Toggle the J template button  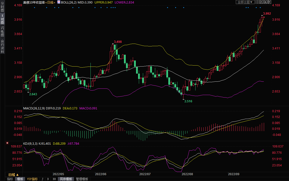tap(42, 179)
